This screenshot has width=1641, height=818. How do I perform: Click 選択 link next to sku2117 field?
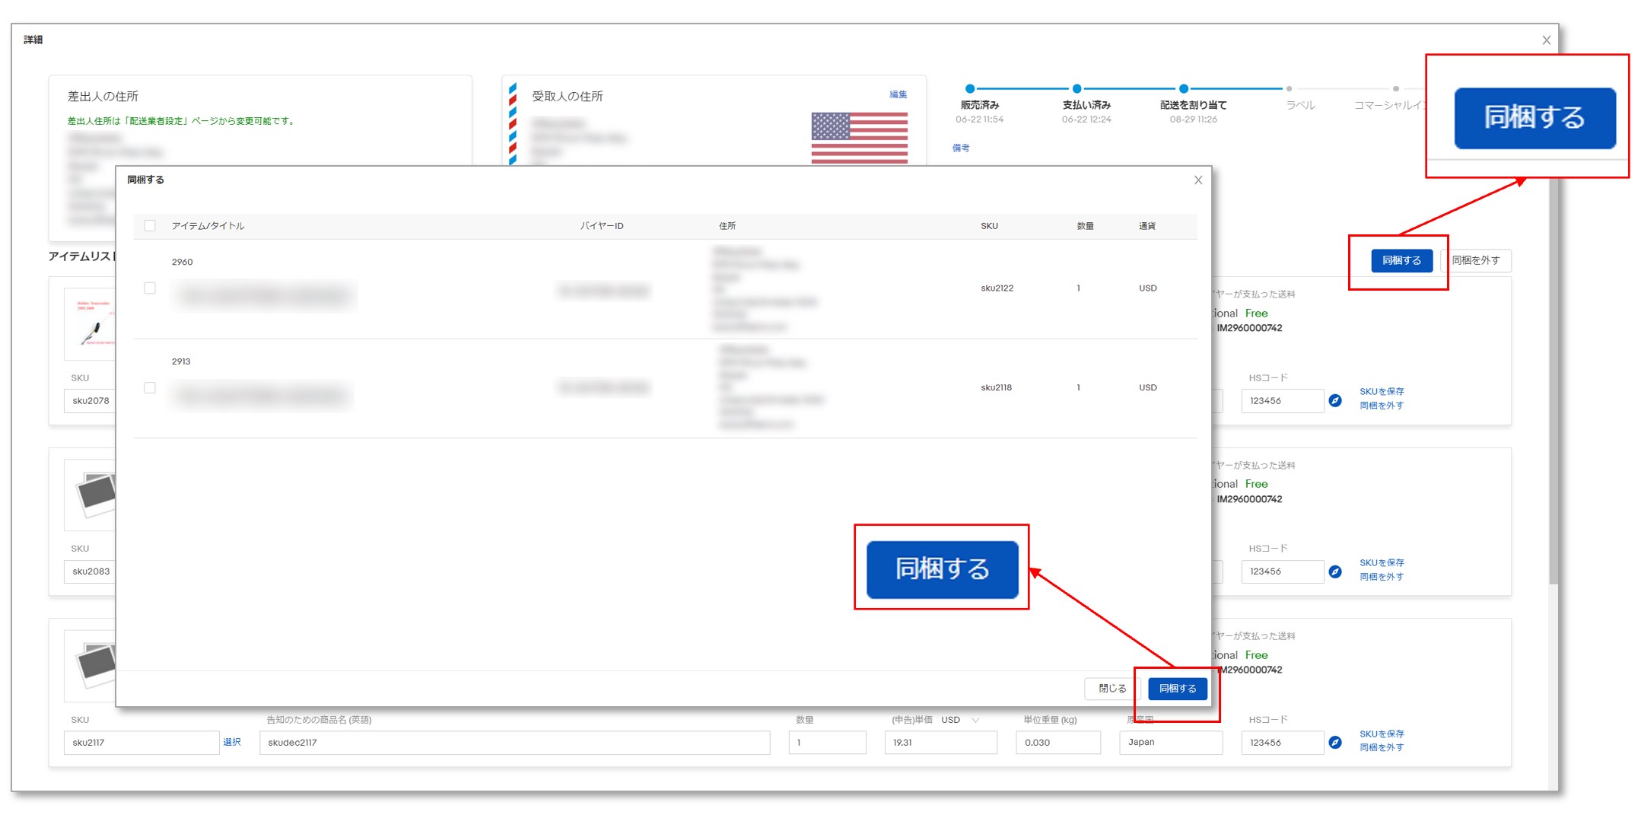click(x=232, y=742)
